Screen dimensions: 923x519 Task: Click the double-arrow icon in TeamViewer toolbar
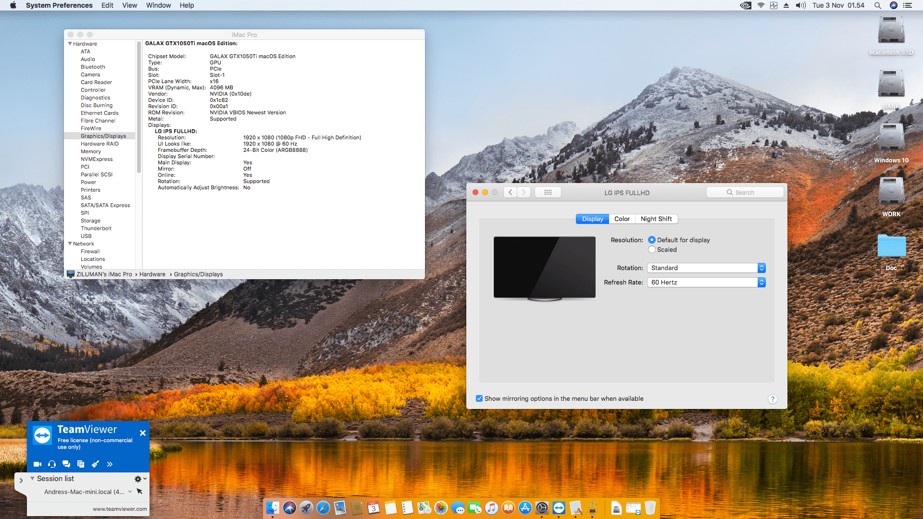(110, 464)
